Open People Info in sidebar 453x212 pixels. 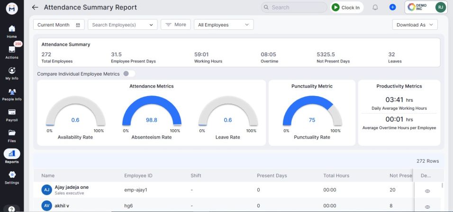(x=12, y=94)
